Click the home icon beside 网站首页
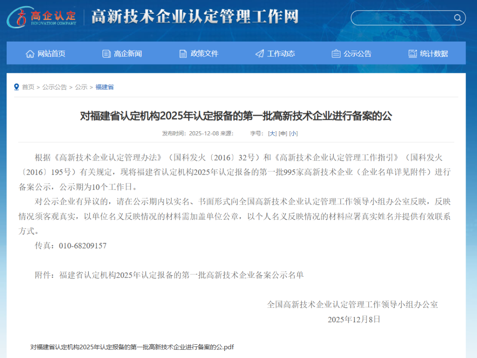Viewport: 477px width, 358px height. click(30, 53)
